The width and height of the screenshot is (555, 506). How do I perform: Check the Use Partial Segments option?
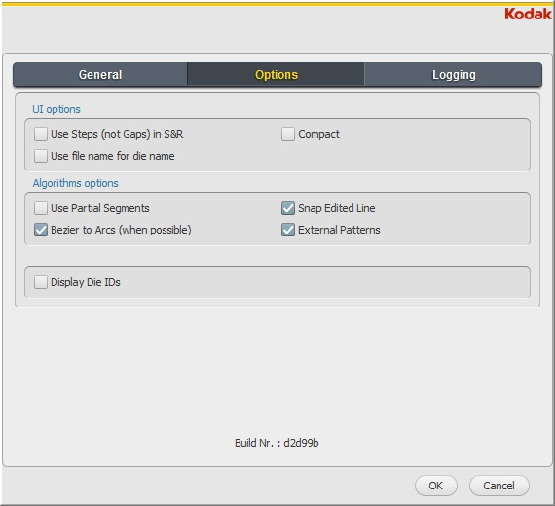coord(41,208)
